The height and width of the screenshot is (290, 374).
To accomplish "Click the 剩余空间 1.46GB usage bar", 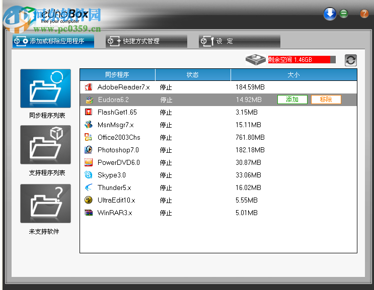I will pos(302,59).
